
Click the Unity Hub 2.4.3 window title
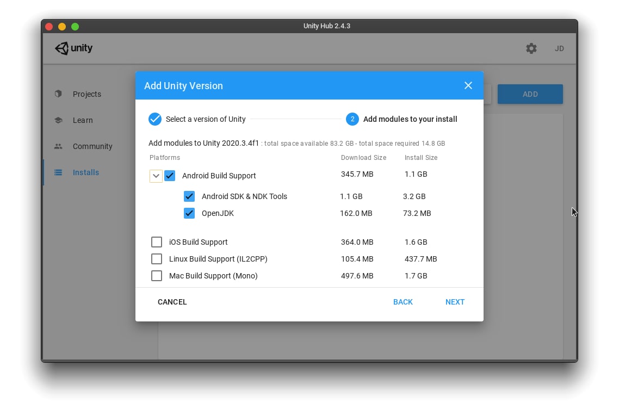(x=326, y=26)
